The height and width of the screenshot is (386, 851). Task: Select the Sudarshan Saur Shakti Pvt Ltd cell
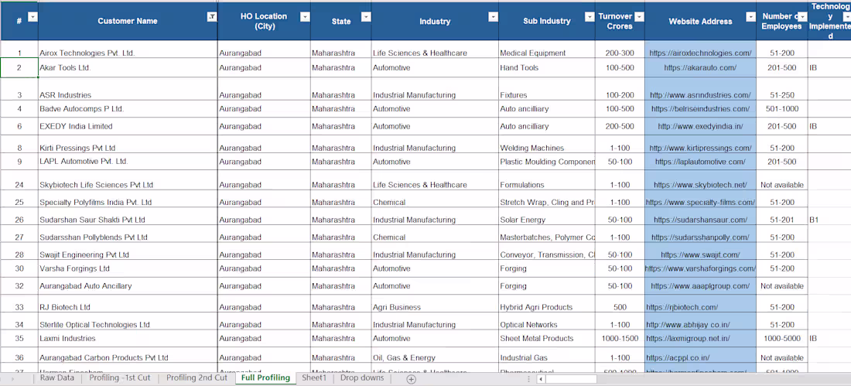[x=128, y=217]
